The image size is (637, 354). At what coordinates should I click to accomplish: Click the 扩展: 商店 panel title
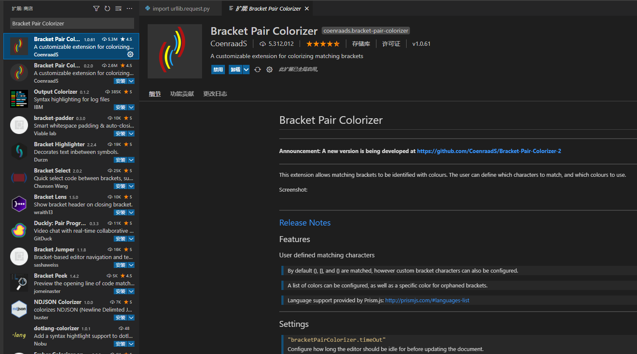pos(22,8)
